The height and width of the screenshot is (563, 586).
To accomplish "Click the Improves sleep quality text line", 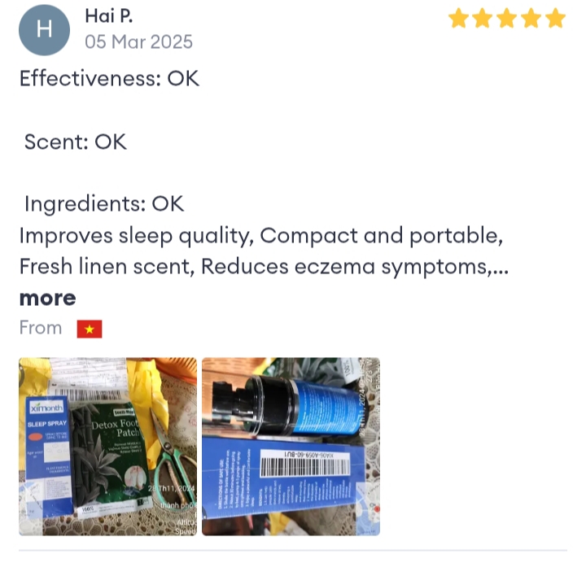I will 261,236.
